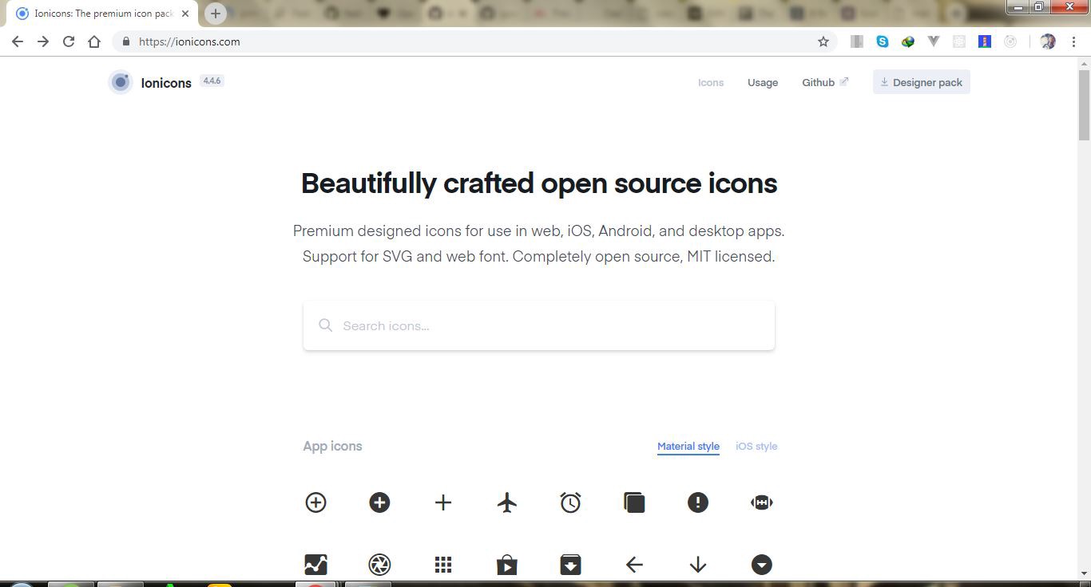
Task: Click the aperture icon
Action: pos(379,564)
